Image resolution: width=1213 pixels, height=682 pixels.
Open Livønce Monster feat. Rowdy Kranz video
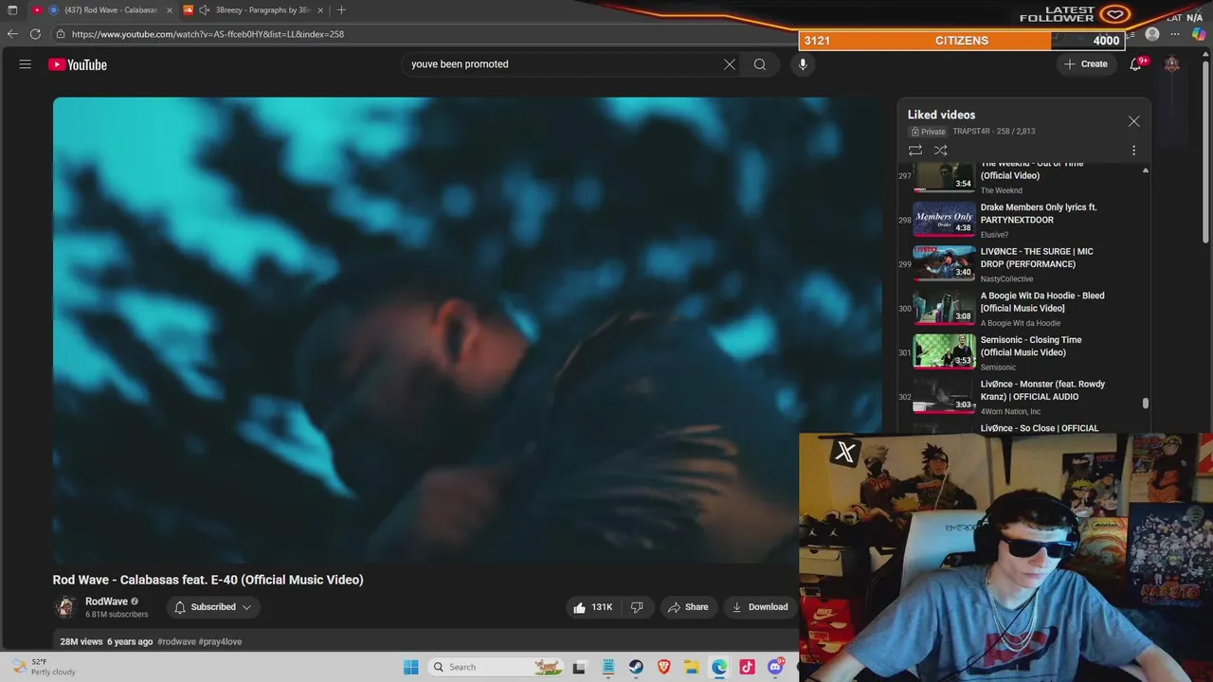tap(1023, 397)
